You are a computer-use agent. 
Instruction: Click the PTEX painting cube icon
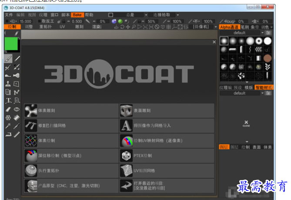[126, 156]
